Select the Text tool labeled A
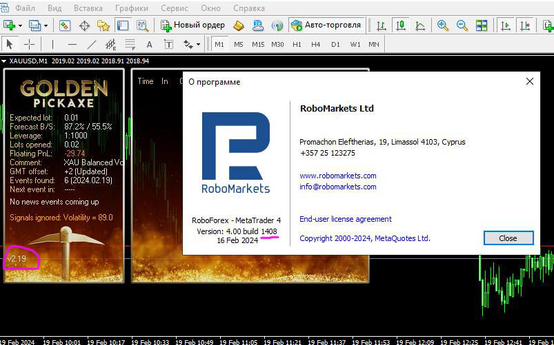The width and height of the screenshot is (554, 345). tap(150, 45)
